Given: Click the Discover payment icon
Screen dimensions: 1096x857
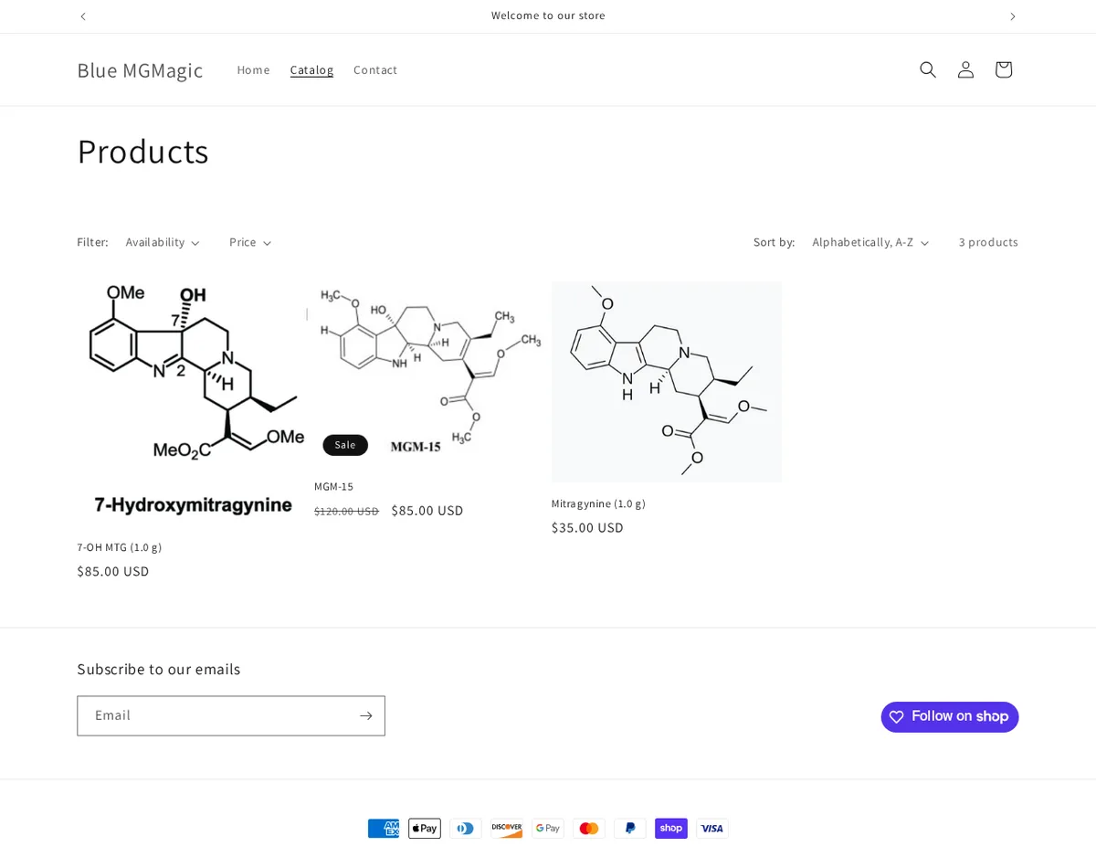Looking at the screenshot, I should 507,829.
